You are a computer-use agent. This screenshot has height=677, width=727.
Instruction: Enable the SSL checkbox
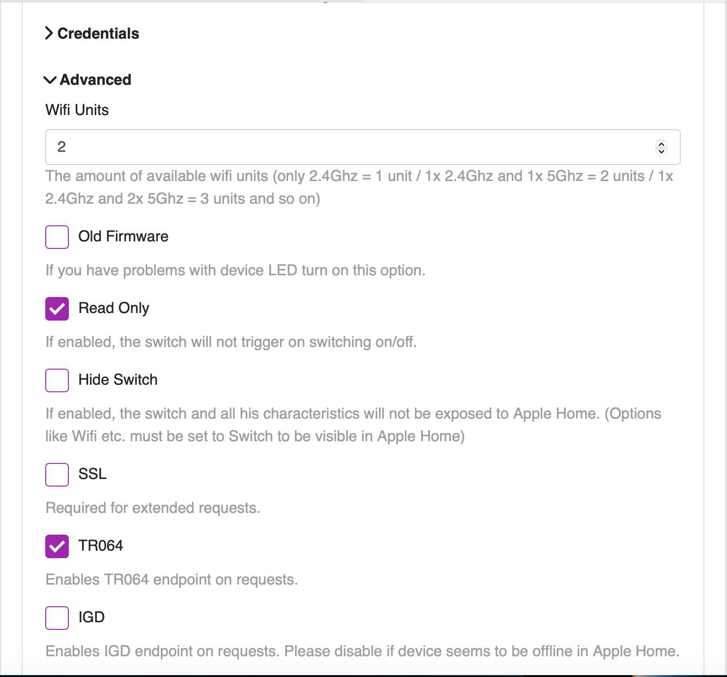tap(57, 474)
